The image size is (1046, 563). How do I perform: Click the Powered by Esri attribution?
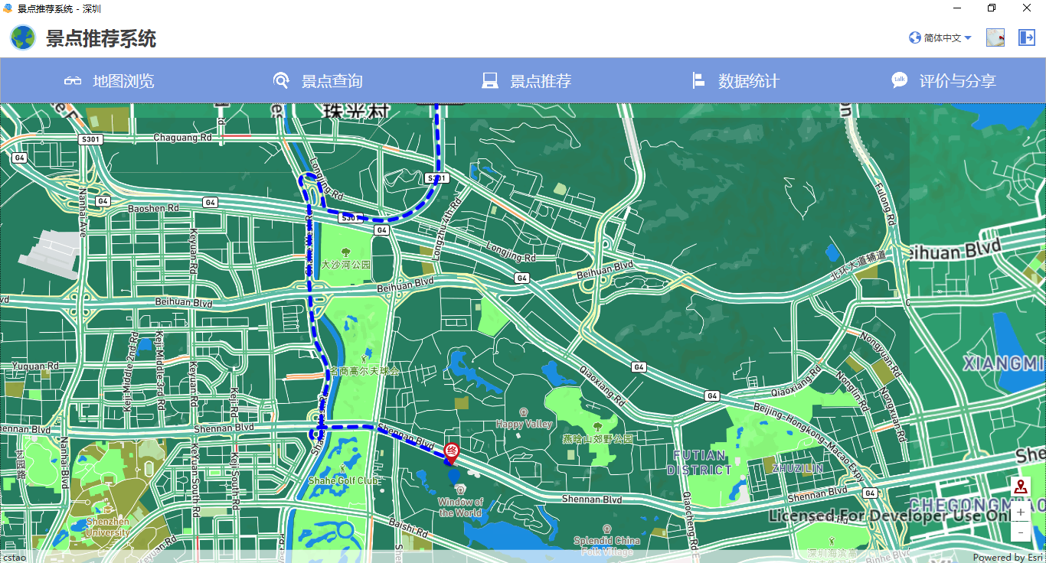(1008, 557)
